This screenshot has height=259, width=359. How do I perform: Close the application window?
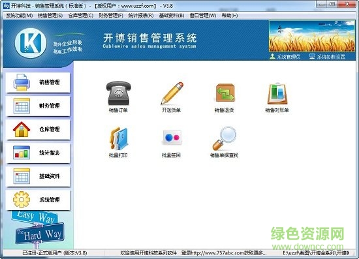point(347,5)
